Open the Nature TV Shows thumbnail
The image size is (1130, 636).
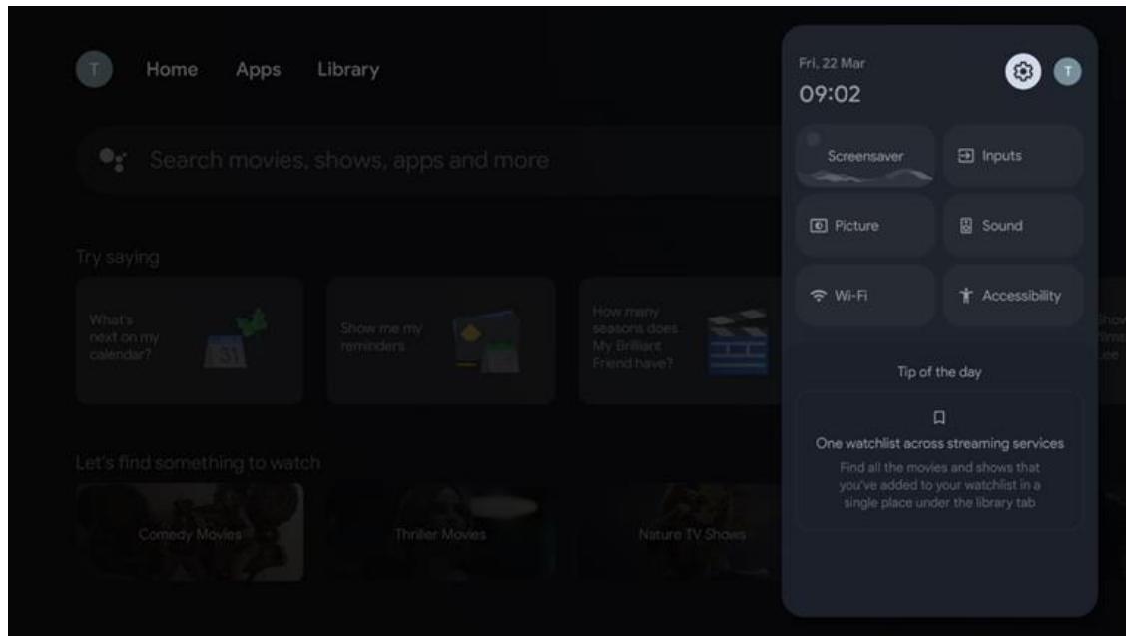point(680,533)
